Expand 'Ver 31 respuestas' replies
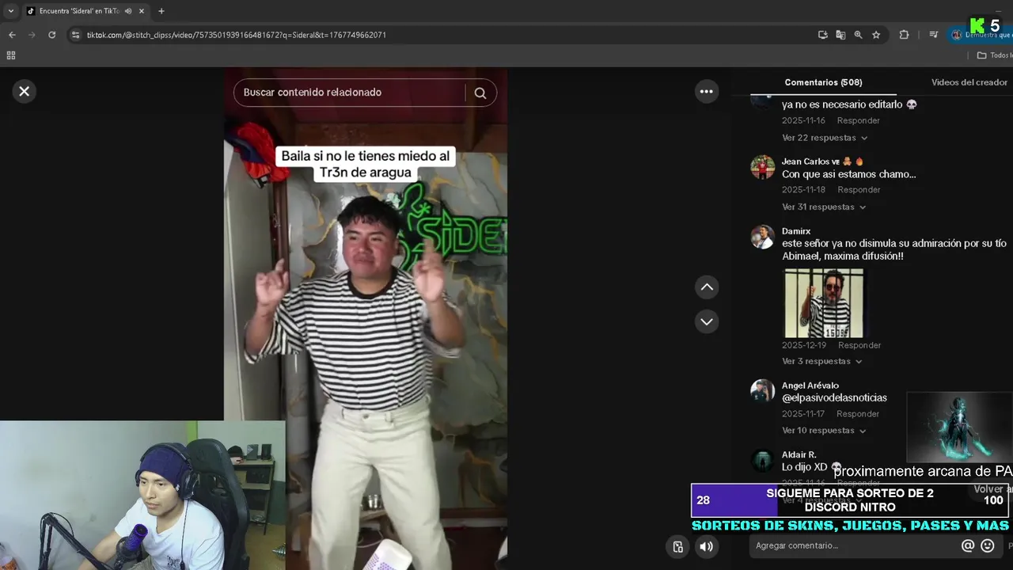Image resolution: width=1013 pixels, height=570 pixels. point(824,207)
